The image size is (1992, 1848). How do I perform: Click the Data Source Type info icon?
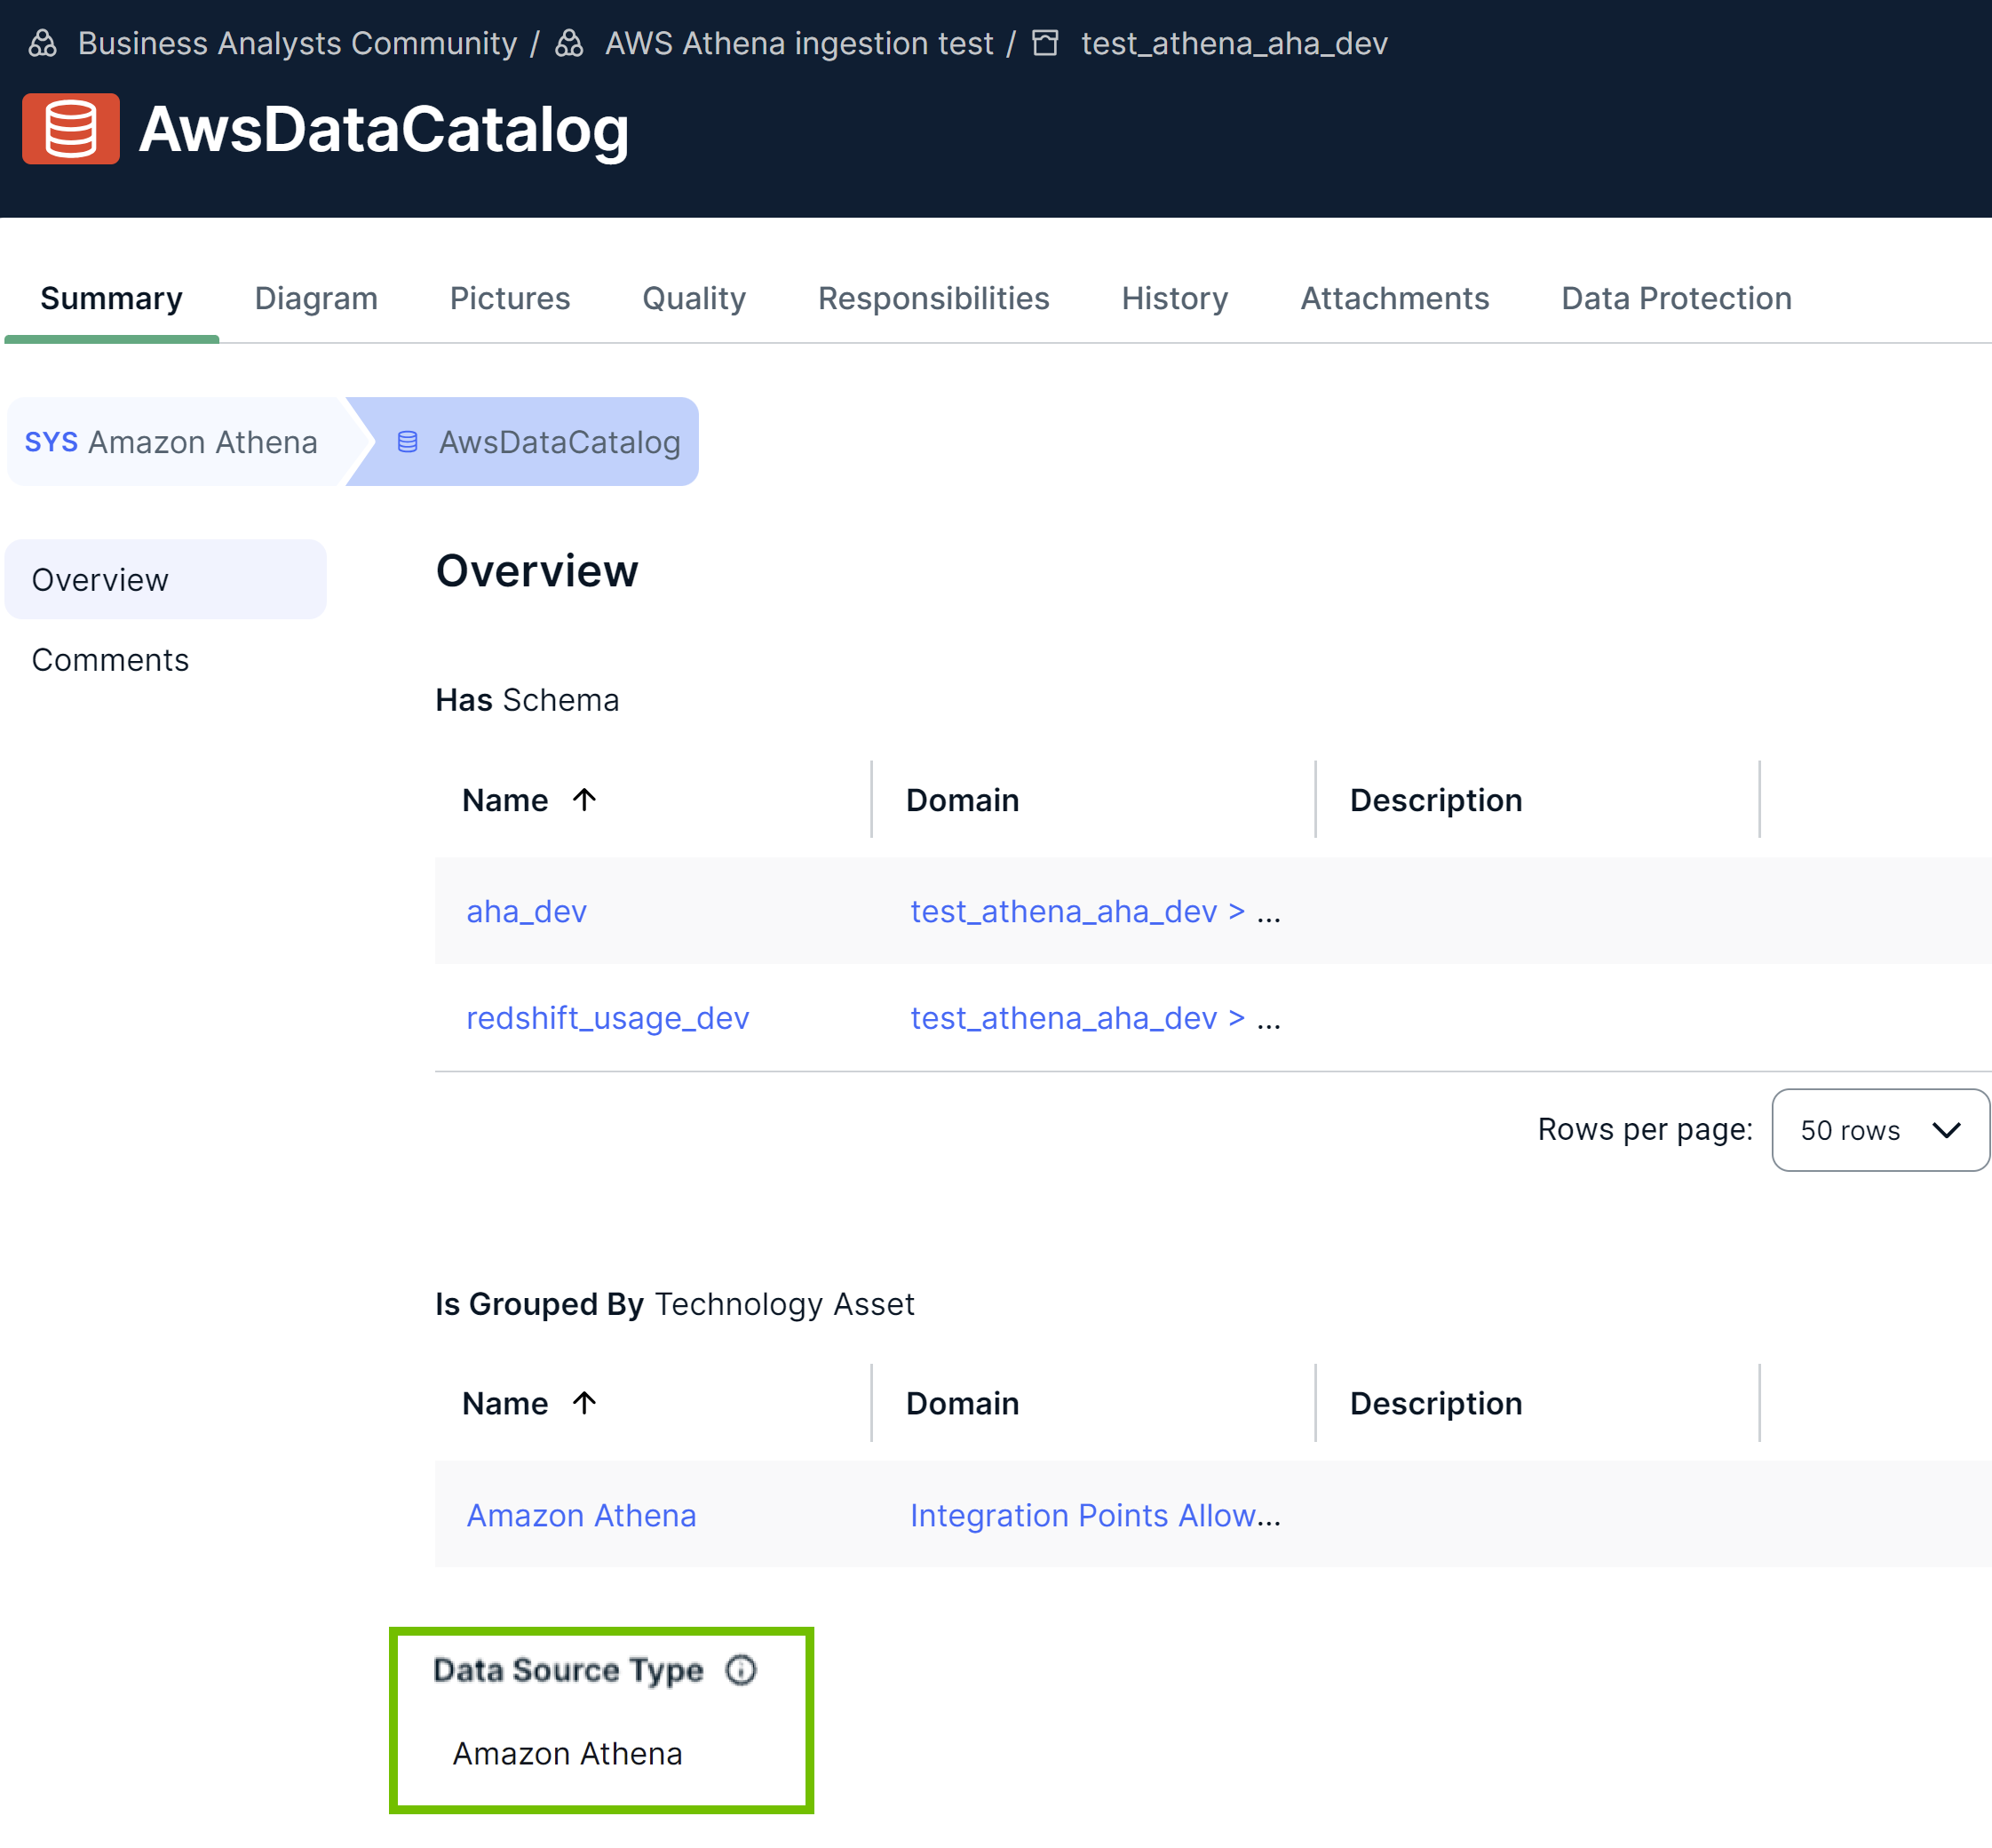click(741, 1670)
